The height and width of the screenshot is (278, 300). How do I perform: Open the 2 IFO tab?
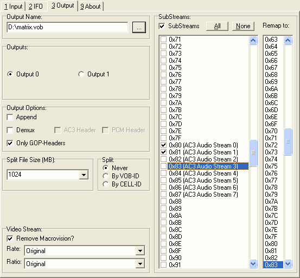click(x=36, y=7)
